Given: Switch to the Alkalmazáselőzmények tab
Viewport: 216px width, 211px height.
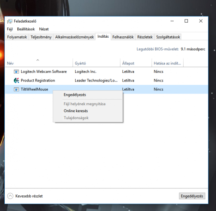Looking at the screenshot, I should coord(74,37).
